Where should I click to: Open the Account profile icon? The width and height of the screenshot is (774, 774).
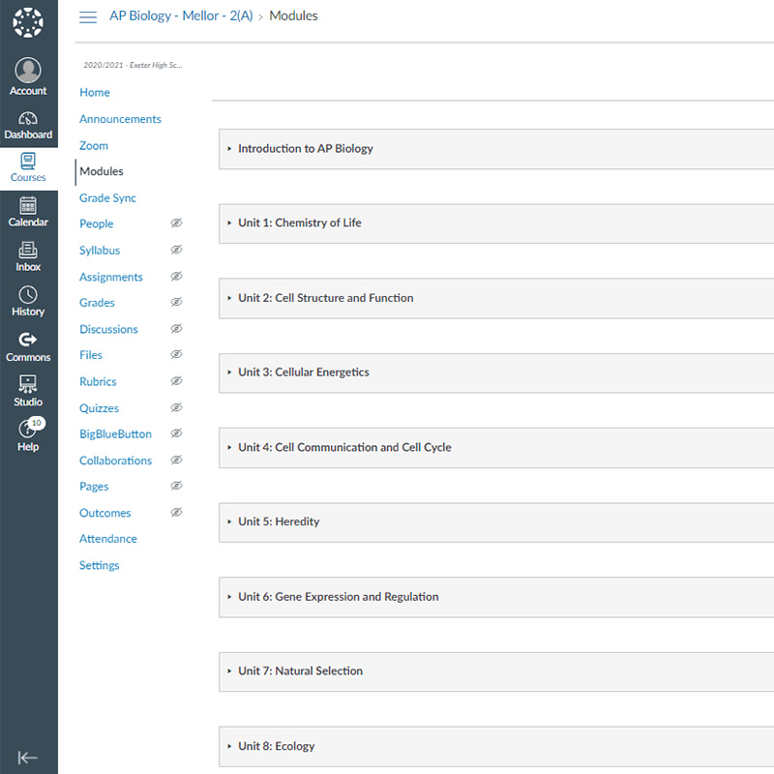[28, 71]
